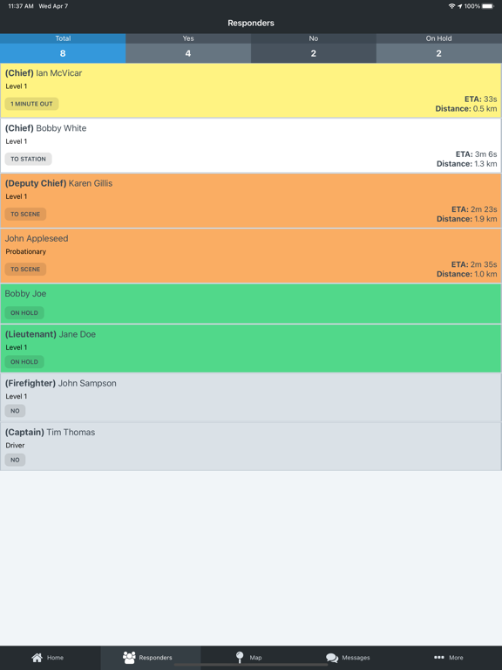Tap the Driver label under Tim Thomas
The image size is (502, 670).
coord(15,445)
